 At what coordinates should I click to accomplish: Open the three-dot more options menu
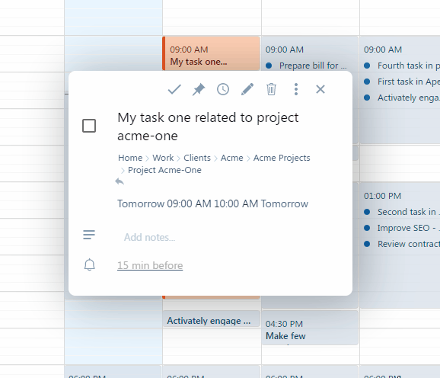click(296, 90)
